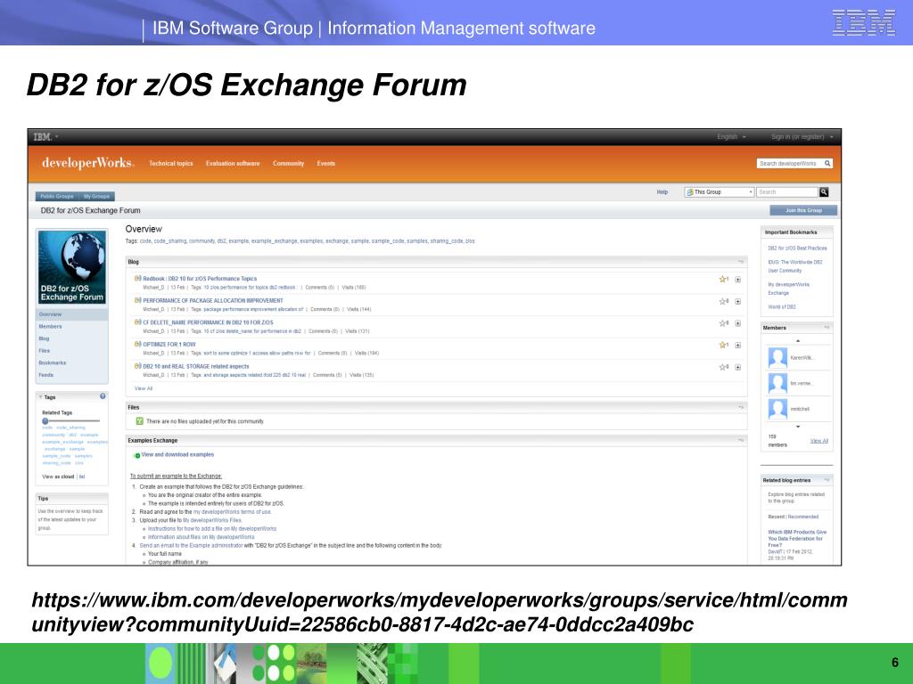Viewport: 913px width, 684px height.
Task: Open the English language dropdown
Action: 731,136
